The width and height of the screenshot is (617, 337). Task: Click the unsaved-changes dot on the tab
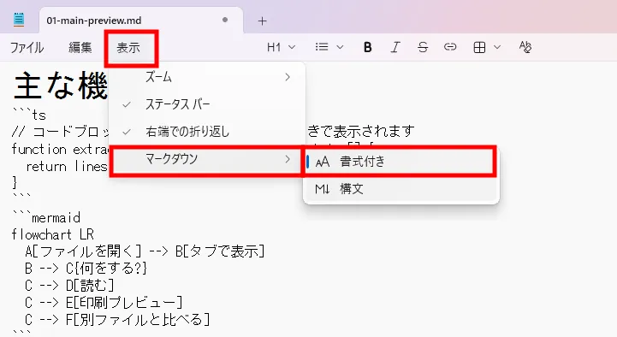[225, 20]
